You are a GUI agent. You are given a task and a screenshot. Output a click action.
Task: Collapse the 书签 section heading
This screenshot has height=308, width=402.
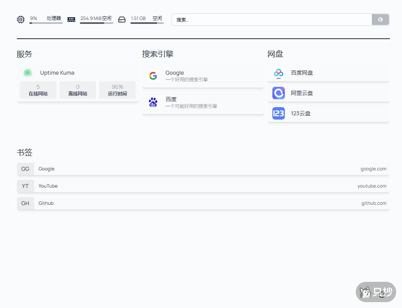24,152
